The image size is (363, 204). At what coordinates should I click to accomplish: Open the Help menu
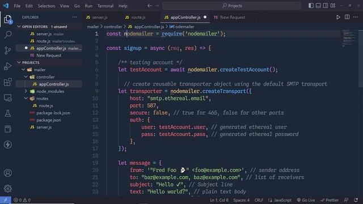click(x=123, y=6)
